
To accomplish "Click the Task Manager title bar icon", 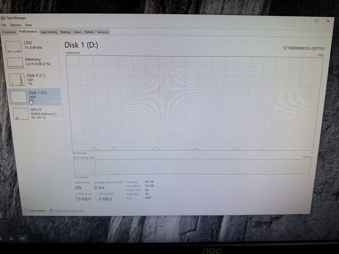I will click(3, 18).
